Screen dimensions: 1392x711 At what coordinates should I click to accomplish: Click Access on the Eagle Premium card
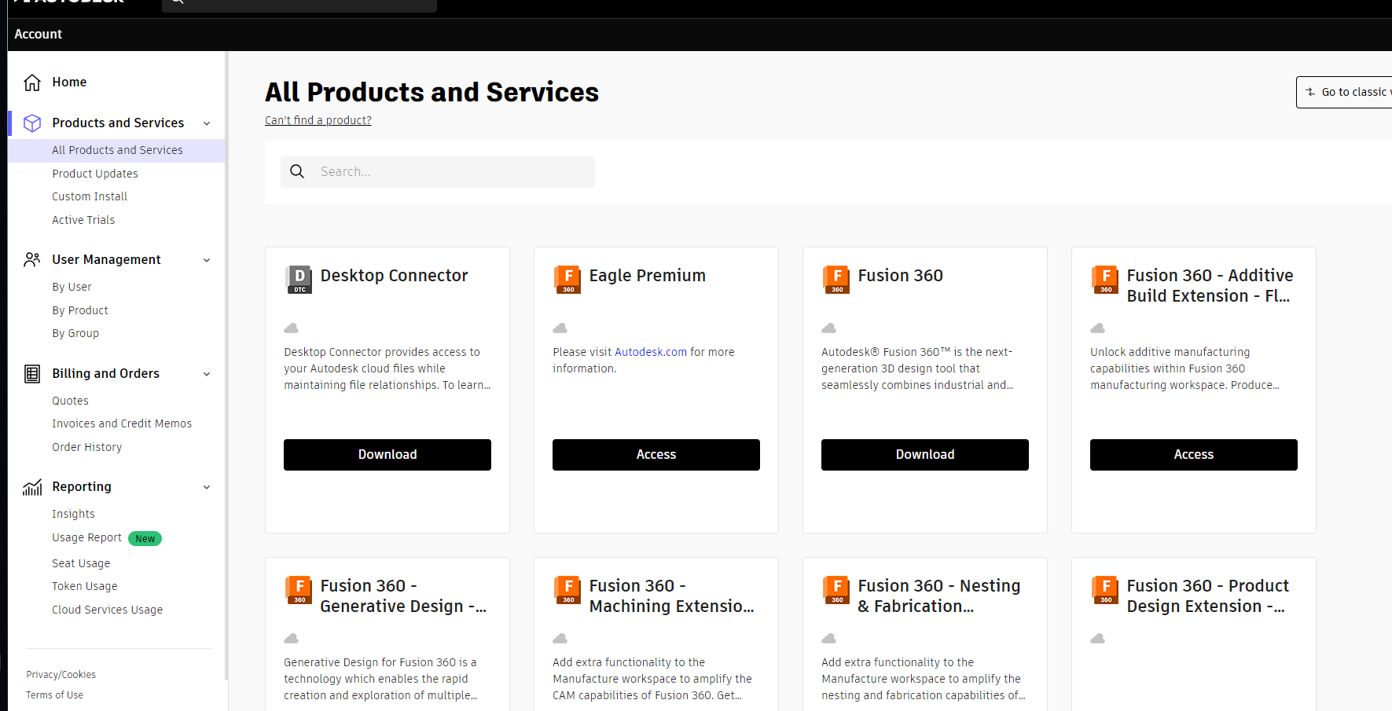point(656,455)
